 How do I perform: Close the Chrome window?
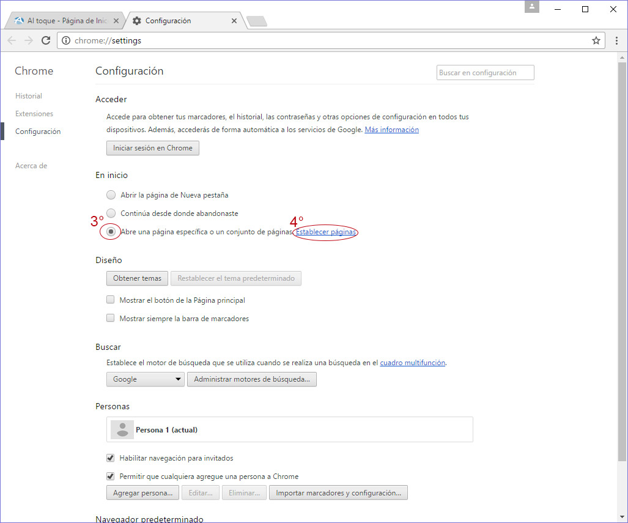click(x=613, y=9)
